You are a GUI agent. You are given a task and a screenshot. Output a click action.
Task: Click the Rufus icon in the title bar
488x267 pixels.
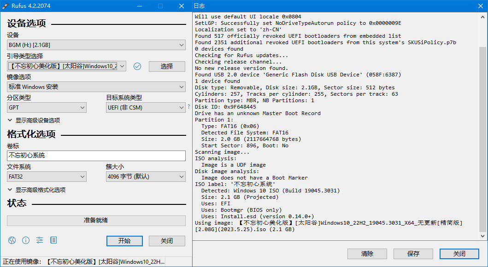pos(6,6)
